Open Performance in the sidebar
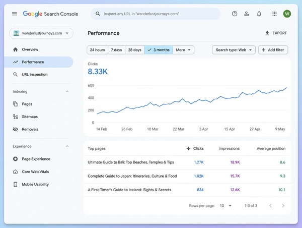 click(x=39, y=62)
